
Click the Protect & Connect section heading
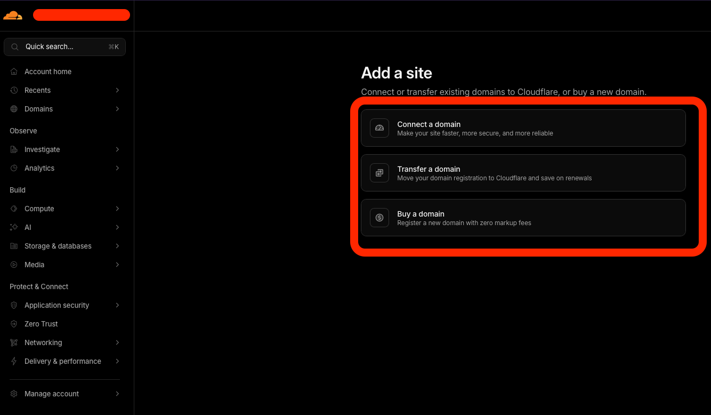point(39,286)
